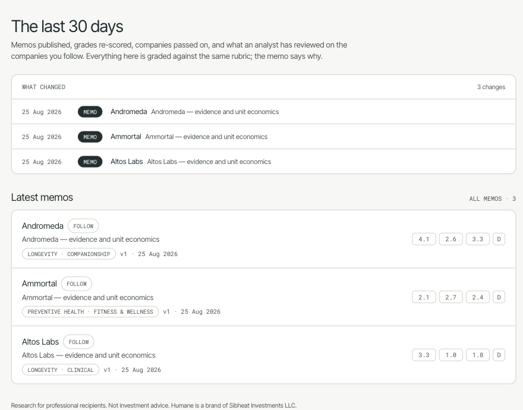Click Follow next to Altos Labs
The height and width of the screenshot is (410, 523).
[78, 342]
